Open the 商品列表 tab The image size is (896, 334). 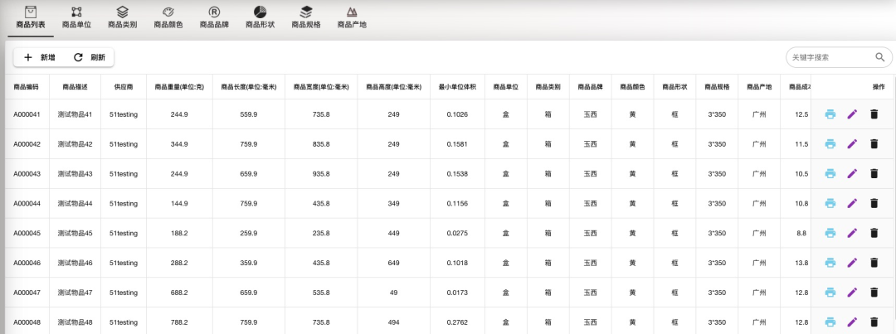click(x=31, y=18)
